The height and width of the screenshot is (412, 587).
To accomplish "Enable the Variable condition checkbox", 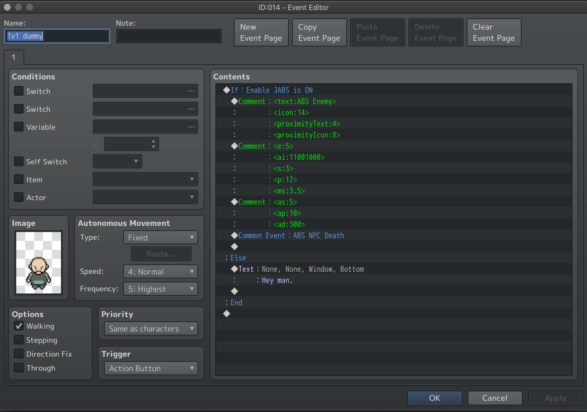I will tap(19, 127).
